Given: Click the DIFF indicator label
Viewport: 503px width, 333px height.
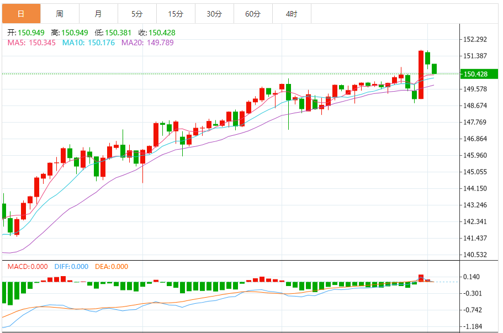Looking at the screenshot, I should pos(71,267).
